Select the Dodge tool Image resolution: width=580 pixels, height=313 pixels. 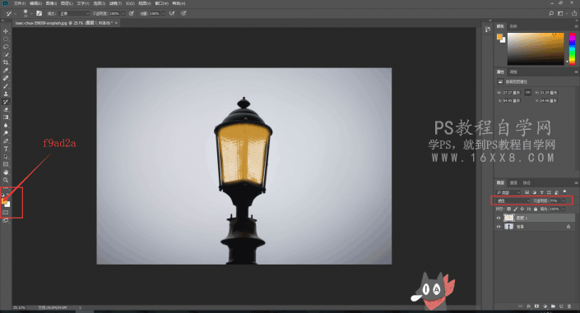click(6, 133)
